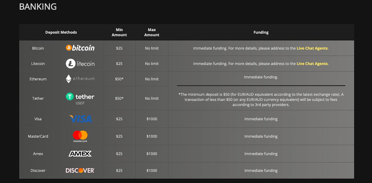
Task: Click the Deposit Methods column header
Action: [x=61, y=32]
